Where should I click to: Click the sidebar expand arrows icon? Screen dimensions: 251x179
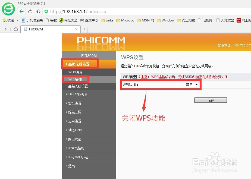pos(5,29)
